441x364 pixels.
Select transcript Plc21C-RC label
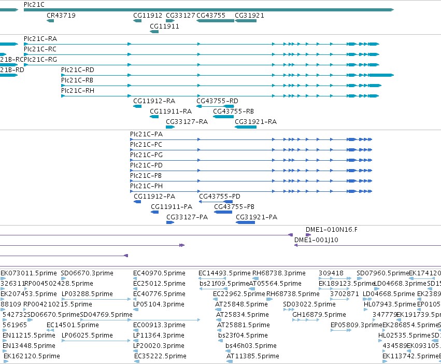[40, 49]
